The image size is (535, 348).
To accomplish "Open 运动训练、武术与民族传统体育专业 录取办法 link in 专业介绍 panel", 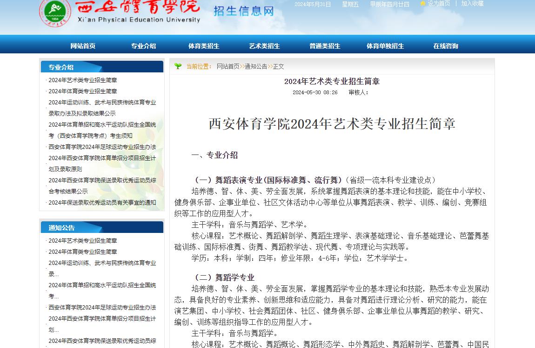I will click(x=102, y=108).
